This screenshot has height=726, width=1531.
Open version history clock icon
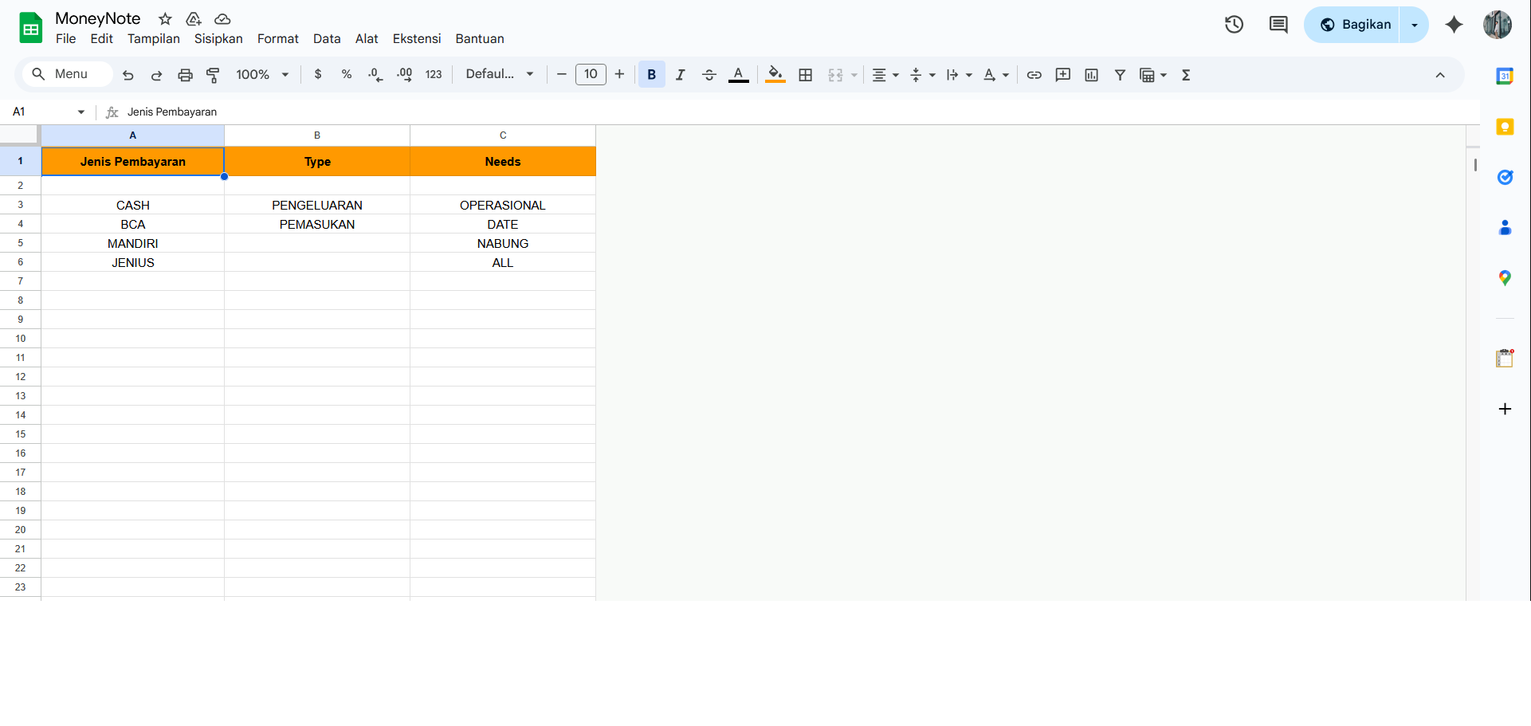[1234, 25]
